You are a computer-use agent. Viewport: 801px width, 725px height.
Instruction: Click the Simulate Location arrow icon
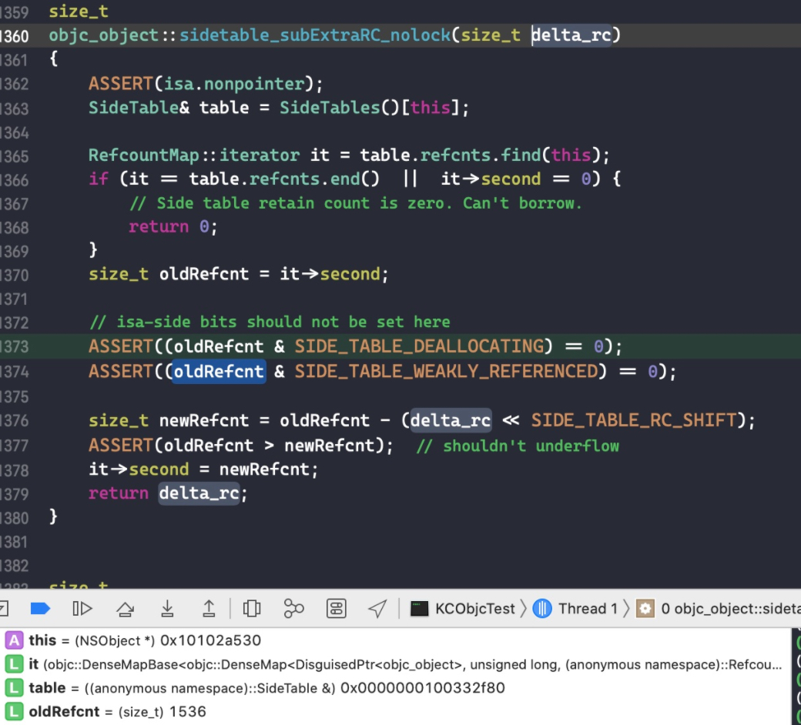pyautogui.click(x=377, y=609)
